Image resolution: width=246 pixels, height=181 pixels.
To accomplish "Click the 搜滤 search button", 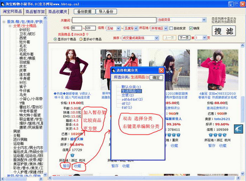I will click(x=224, y=31).
